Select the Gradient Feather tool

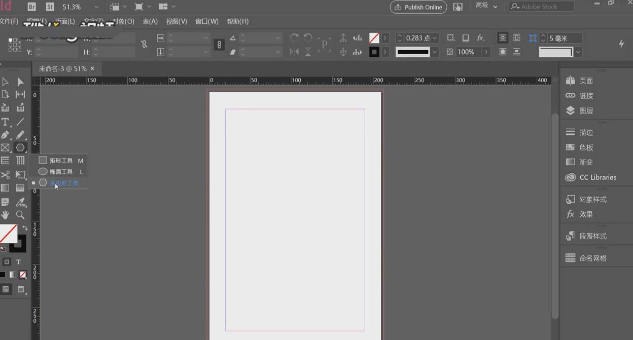click(x=20, y=187)
